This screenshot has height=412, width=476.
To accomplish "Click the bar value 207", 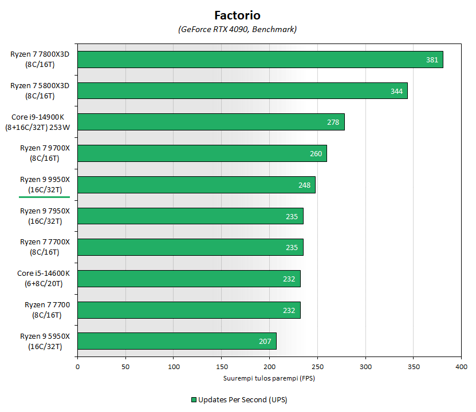I will click(265, 342).
